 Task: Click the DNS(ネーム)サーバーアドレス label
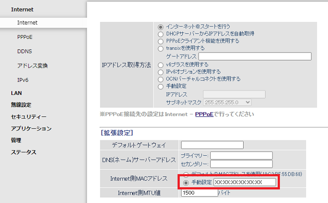[x=139, y=160]
